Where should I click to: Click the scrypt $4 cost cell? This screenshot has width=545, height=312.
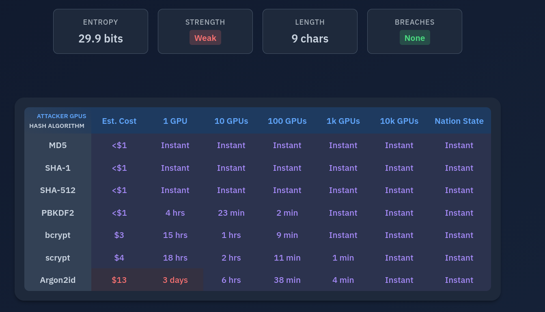click(119, 258)
